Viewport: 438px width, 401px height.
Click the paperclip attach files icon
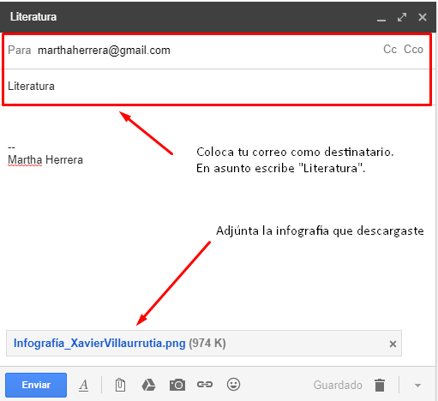click(120, 385)
